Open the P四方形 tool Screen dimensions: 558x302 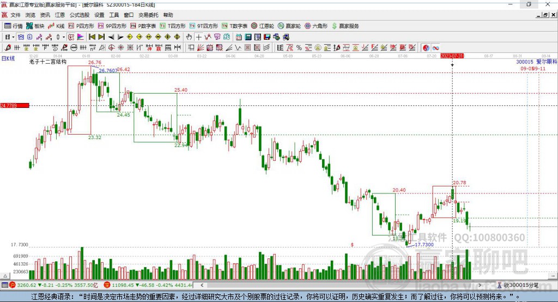click(x=81, y=26)
